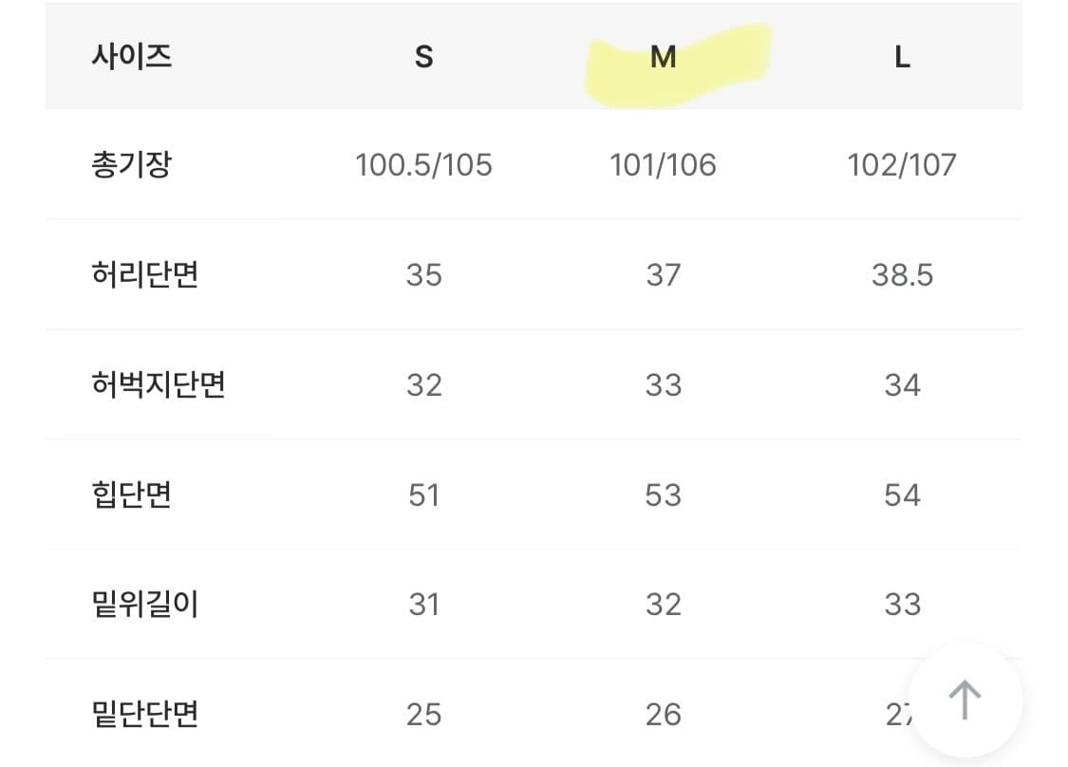1068x767 pixels.
Task: Click the 100.5/105 total length value
Action: tap(423, 165)
